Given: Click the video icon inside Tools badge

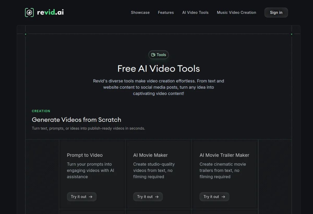Looking at the screenshot, I should [x=153, y=55].
